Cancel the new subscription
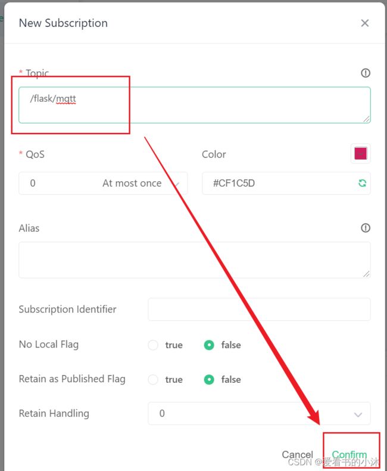This screenshot has width=387, height=471. [x=297, y=454]
